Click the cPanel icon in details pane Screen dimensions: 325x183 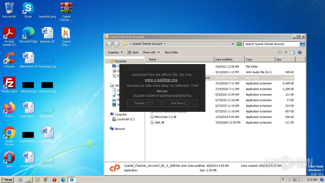(x=115, y=168)
